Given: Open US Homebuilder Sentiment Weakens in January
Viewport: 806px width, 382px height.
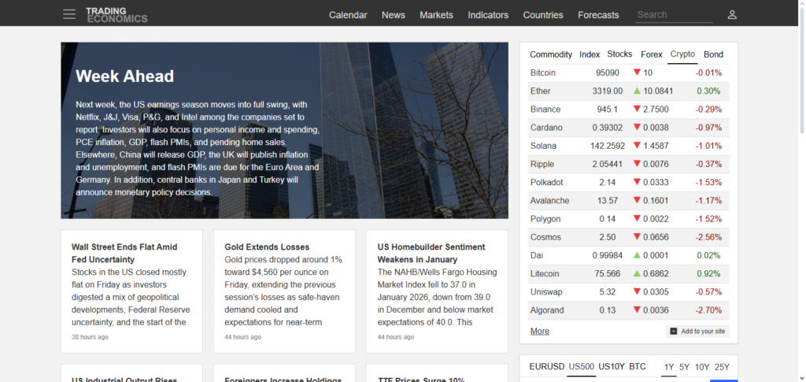Looking at the screenshot, I should click(431, 254).
